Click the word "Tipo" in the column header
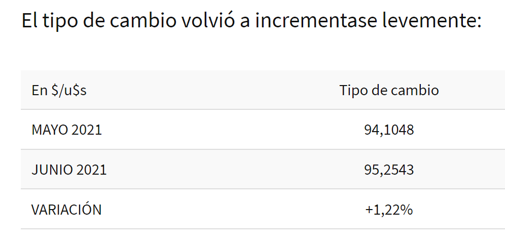505x244 pixels. (352, 91)
